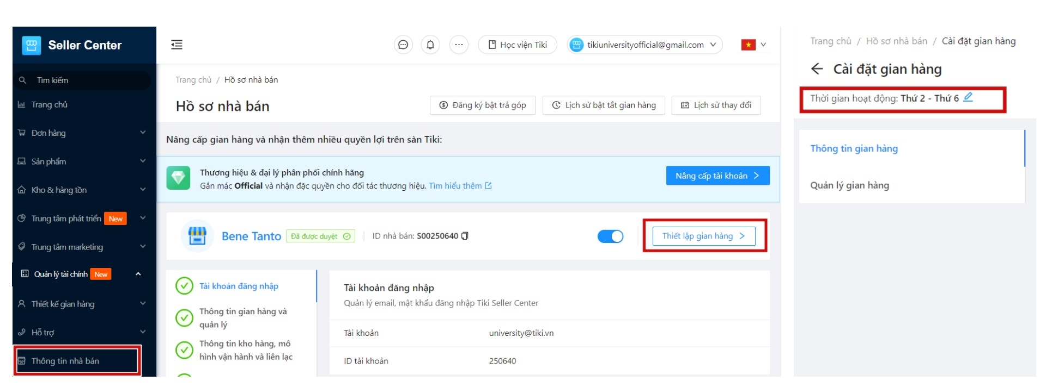
Task: Open the notifications bell
Action: [430, 45]
